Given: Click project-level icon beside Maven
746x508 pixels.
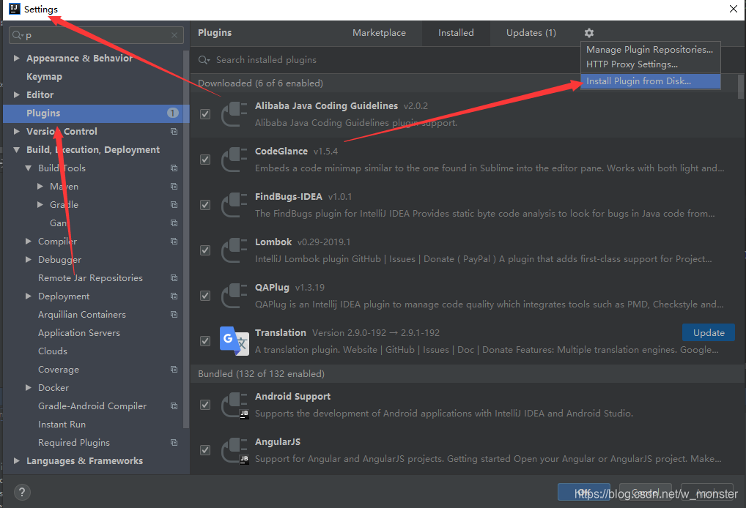Looking at the screenshot, I should (x=174, y=186).
